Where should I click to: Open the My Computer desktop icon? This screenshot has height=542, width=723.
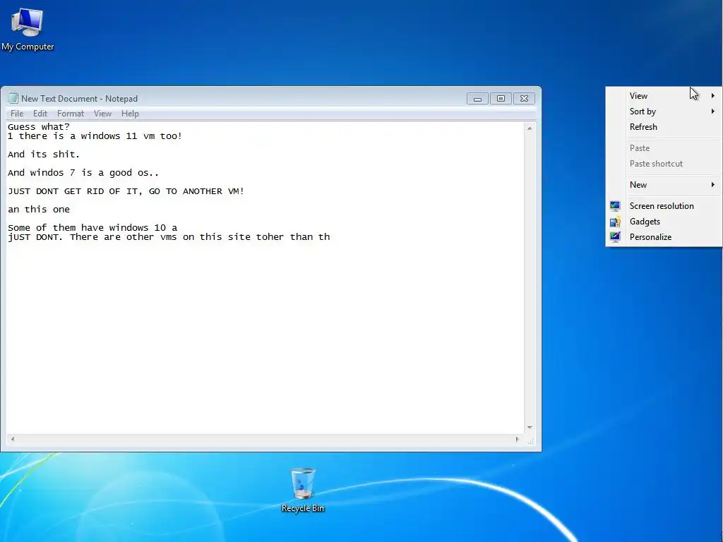pos(28,28)
